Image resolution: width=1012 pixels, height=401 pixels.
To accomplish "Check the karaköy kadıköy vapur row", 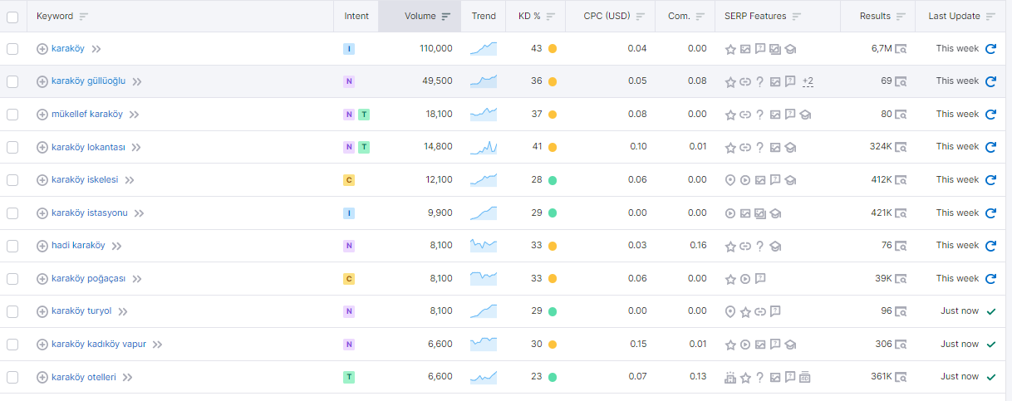I will (12, 345).
